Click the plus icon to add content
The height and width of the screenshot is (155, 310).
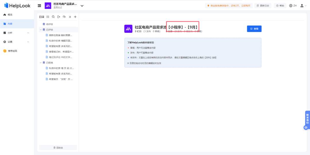tap(75, 17)
